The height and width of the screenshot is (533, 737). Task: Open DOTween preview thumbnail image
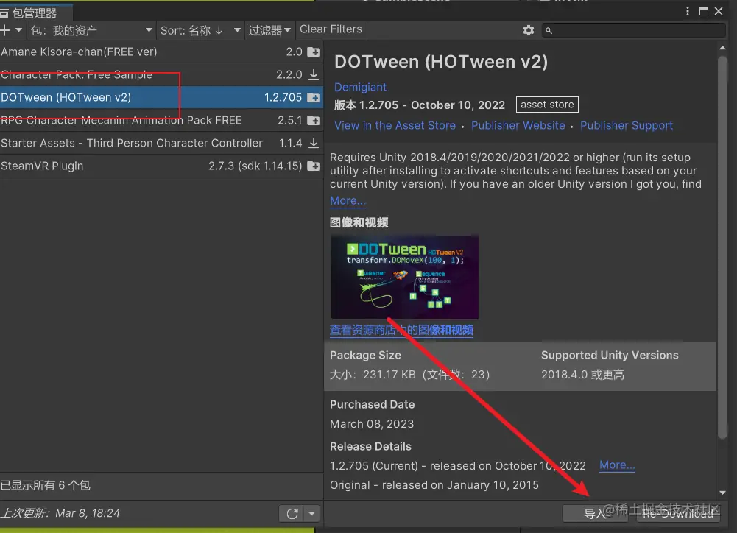click(x=405, y=277)
